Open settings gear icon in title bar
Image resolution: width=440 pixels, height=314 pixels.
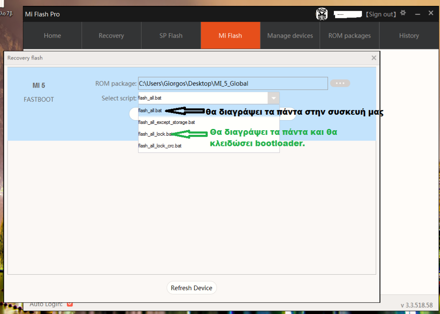pos(403,13)
